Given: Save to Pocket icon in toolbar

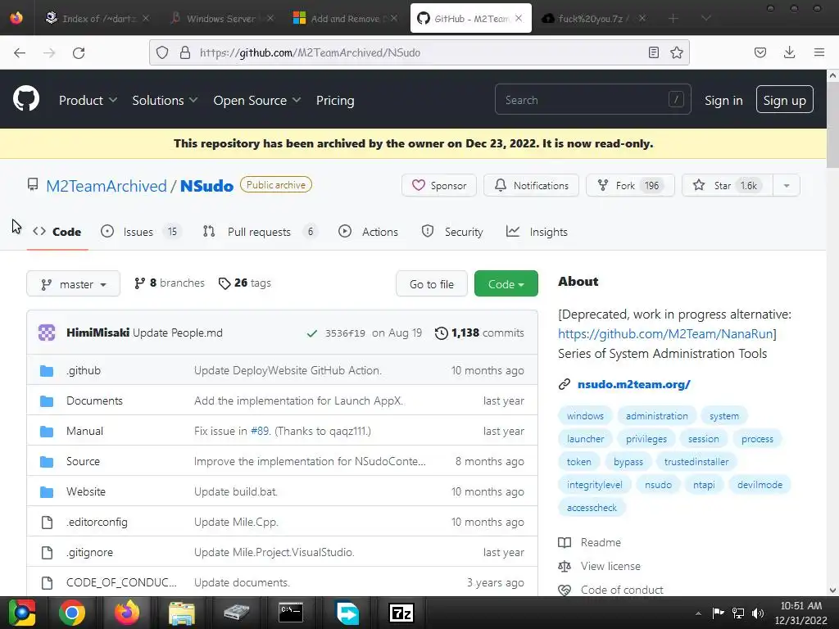Looking at the screenshot, I should [760, 52].
